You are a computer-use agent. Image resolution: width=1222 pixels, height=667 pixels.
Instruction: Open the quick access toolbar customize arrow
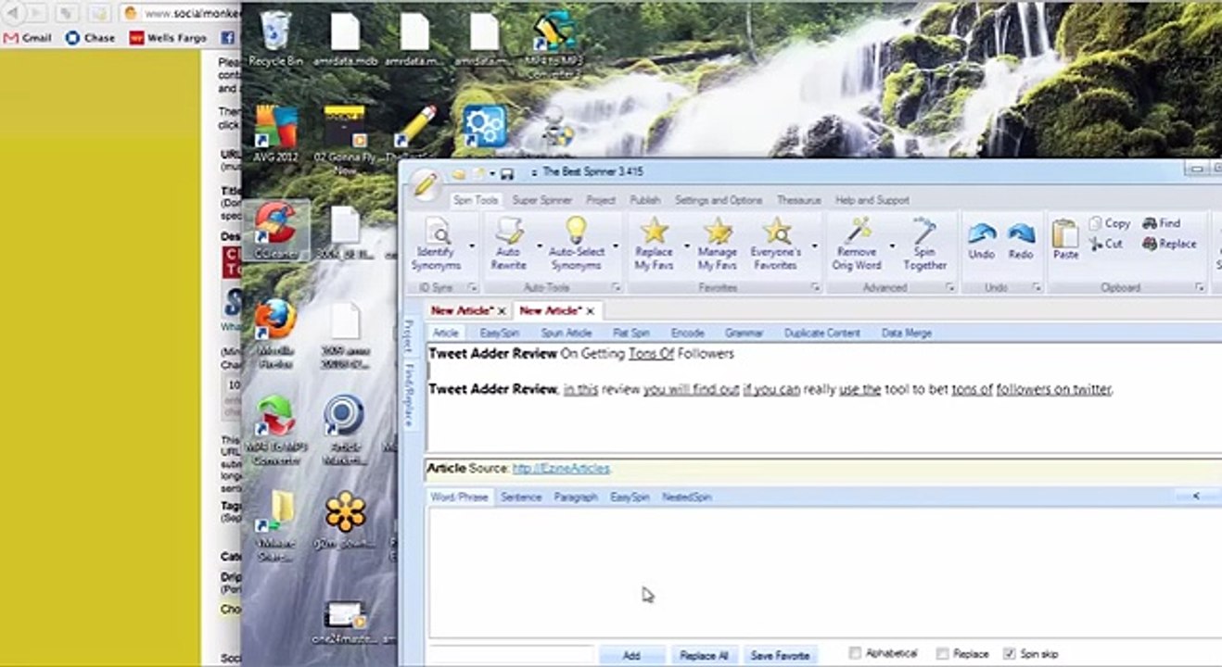[x=533, y=173]
